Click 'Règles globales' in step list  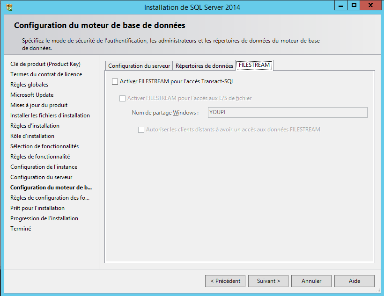tap(29, 85)
